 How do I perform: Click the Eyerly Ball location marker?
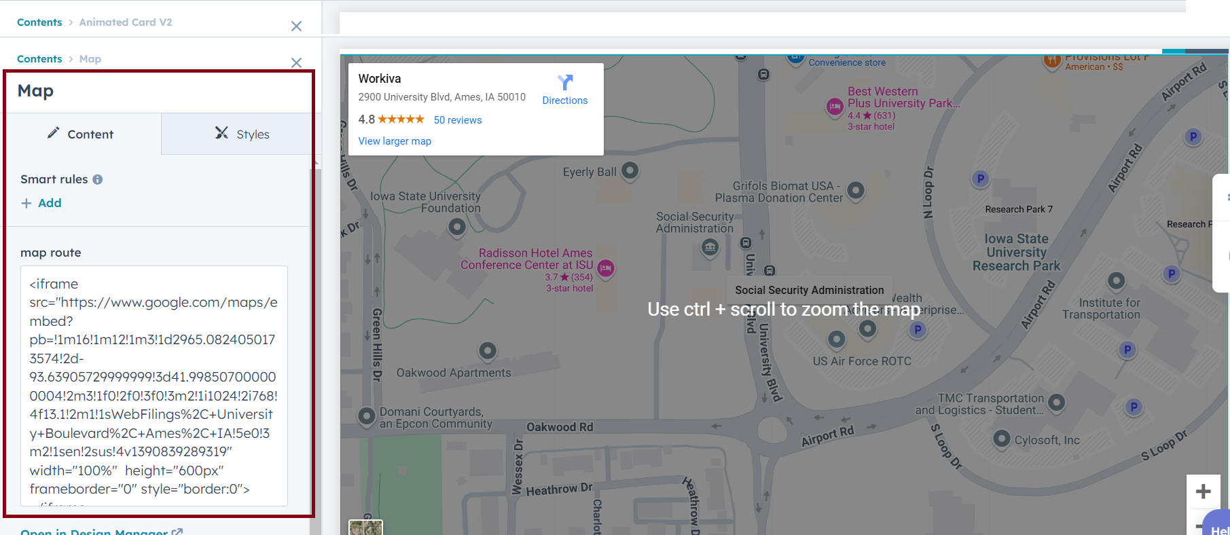click(630, 170)
